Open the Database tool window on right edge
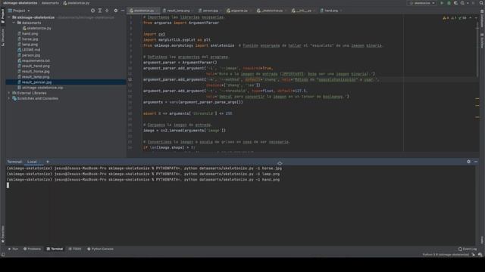Viewport: 485px width, 272px height. pos(482,18)
